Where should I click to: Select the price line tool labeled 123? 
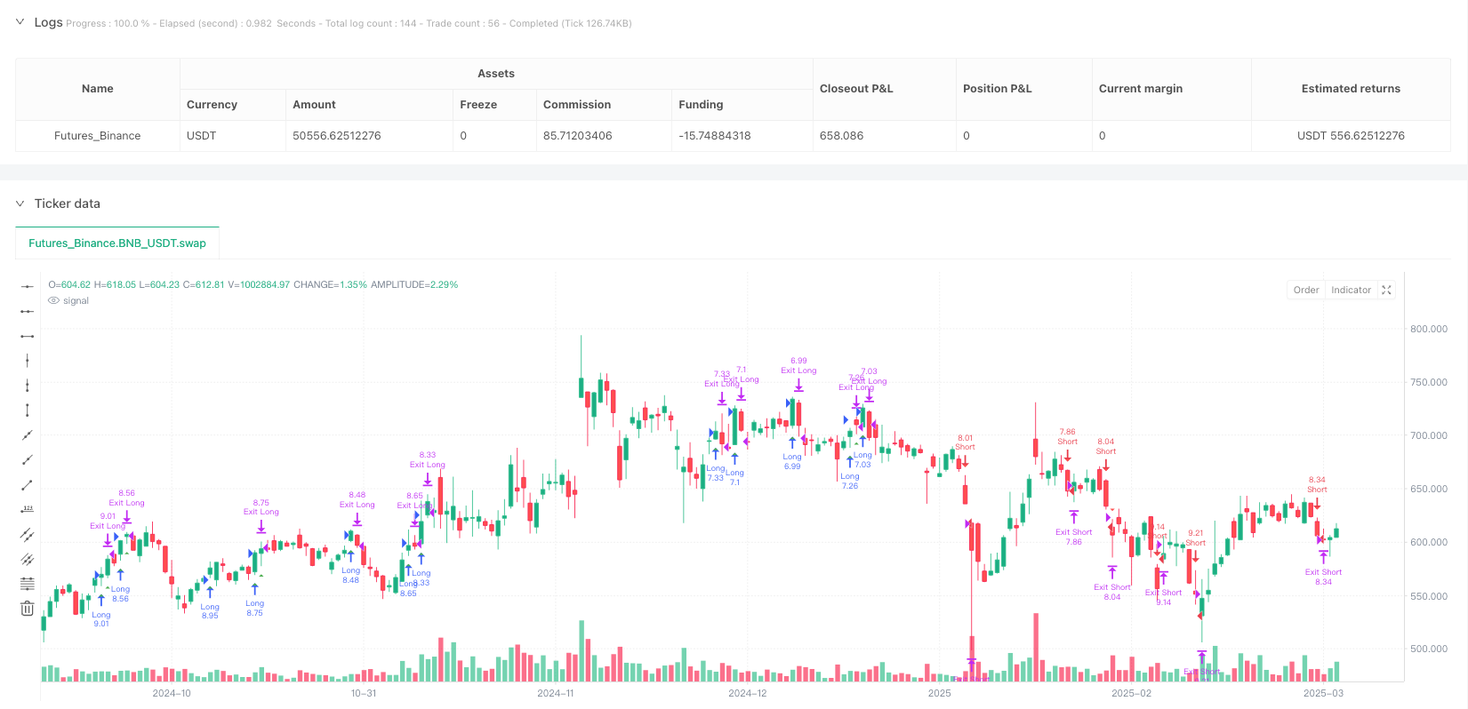click(x=28, y=509)
